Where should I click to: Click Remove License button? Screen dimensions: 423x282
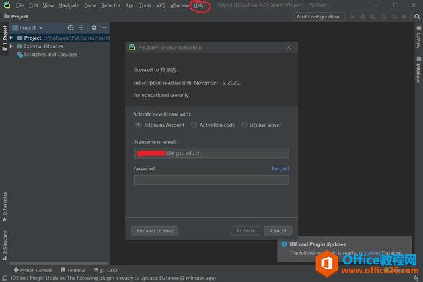pos(155,230)
